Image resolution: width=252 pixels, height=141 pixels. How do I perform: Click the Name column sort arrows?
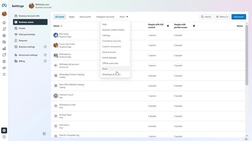click(61, 26)
